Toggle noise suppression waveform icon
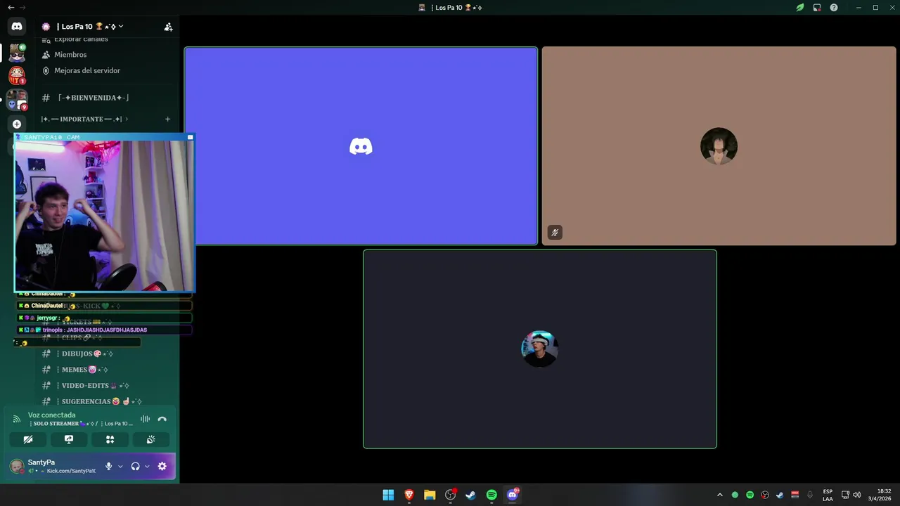900x506 pixels. [145, 419]
